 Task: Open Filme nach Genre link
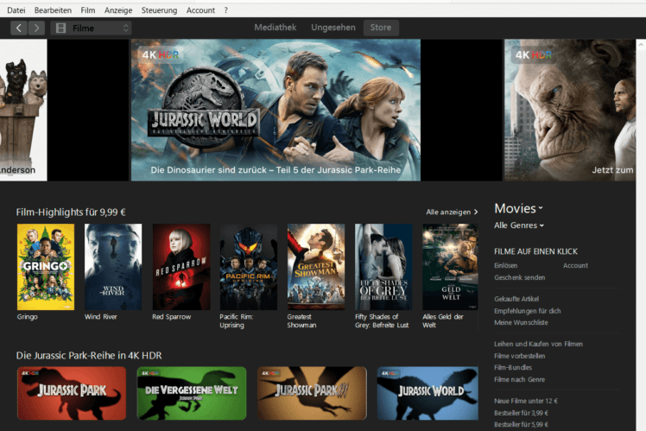(520, 379)
